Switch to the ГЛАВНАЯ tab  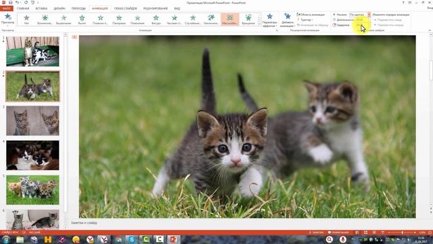pos(23,8)
